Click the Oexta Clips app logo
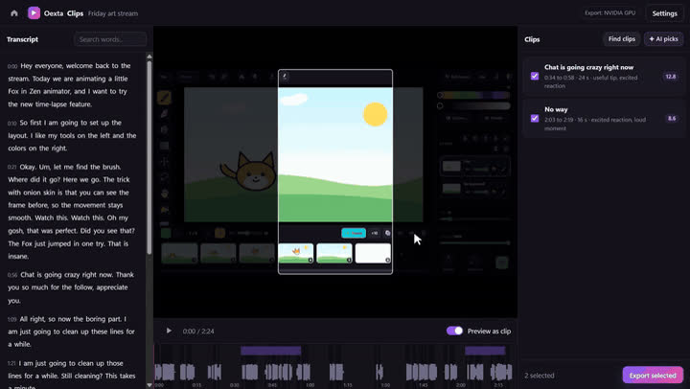Viewport: 690px width, 389px height. pyautogui.click(x=34, y=13)
